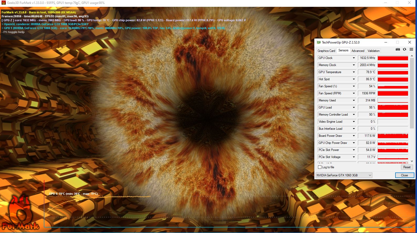
Task: Click the GPU-Z screenshot camera icon
Action: click(398, 49)
